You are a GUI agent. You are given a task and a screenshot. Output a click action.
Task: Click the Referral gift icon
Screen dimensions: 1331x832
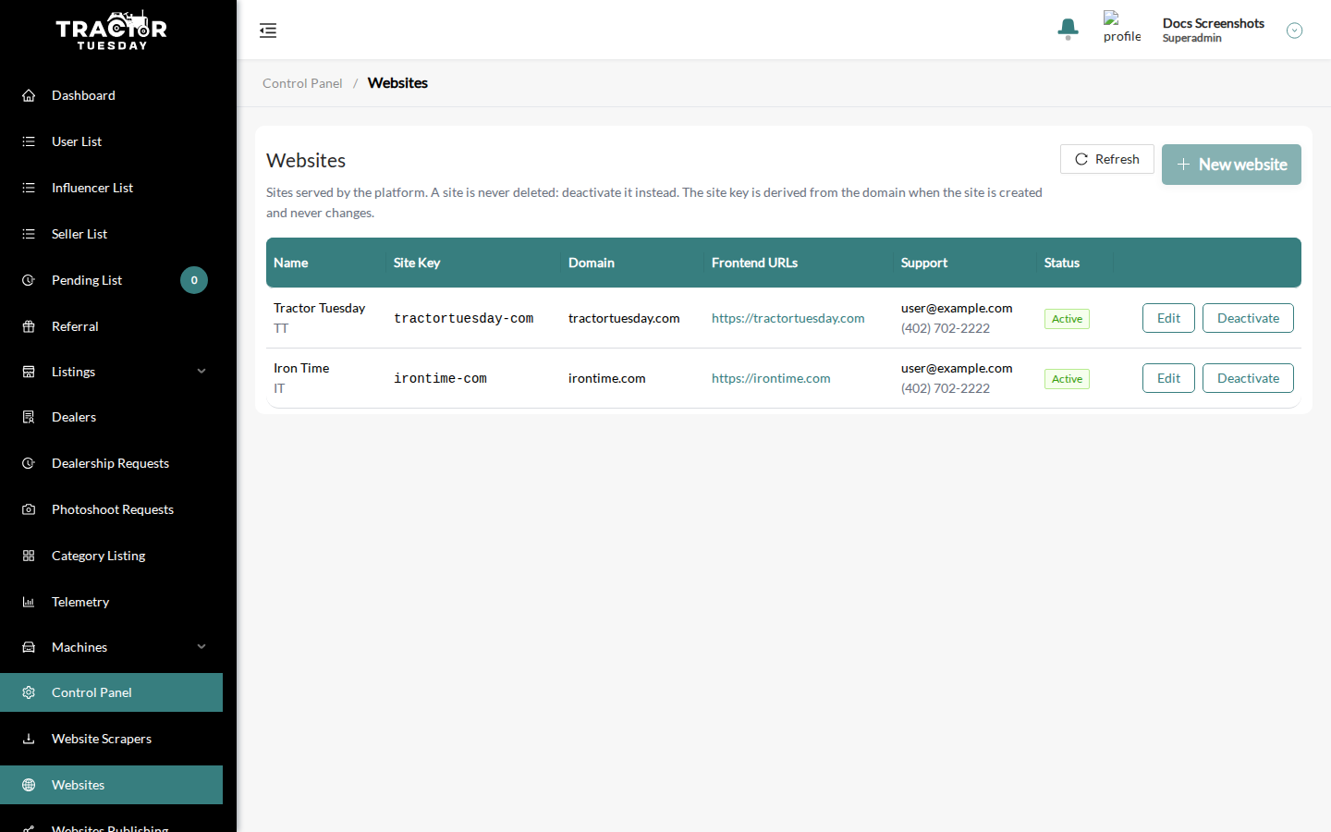[x=29, y=326]
